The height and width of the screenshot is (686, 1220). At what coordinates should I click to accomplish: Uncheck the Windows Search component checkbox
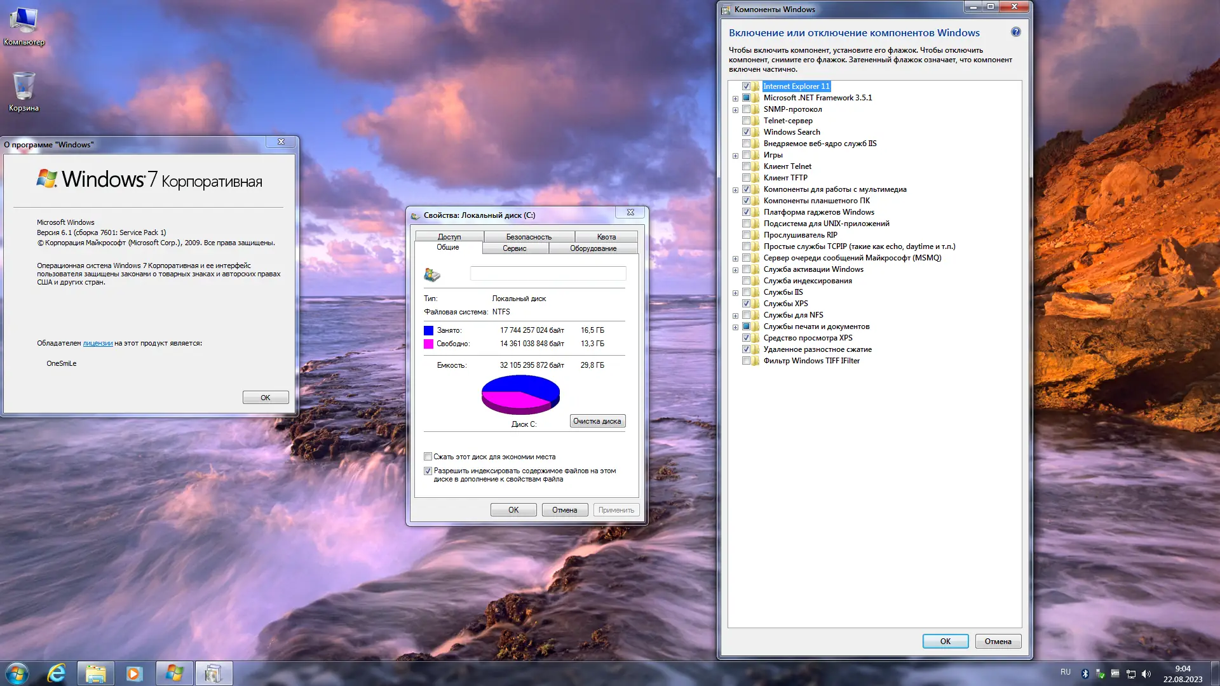pyautogui.click(x=747, y=132)
